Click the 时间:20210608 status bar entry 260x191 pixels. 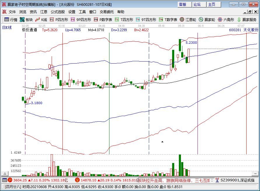(34, 187)
